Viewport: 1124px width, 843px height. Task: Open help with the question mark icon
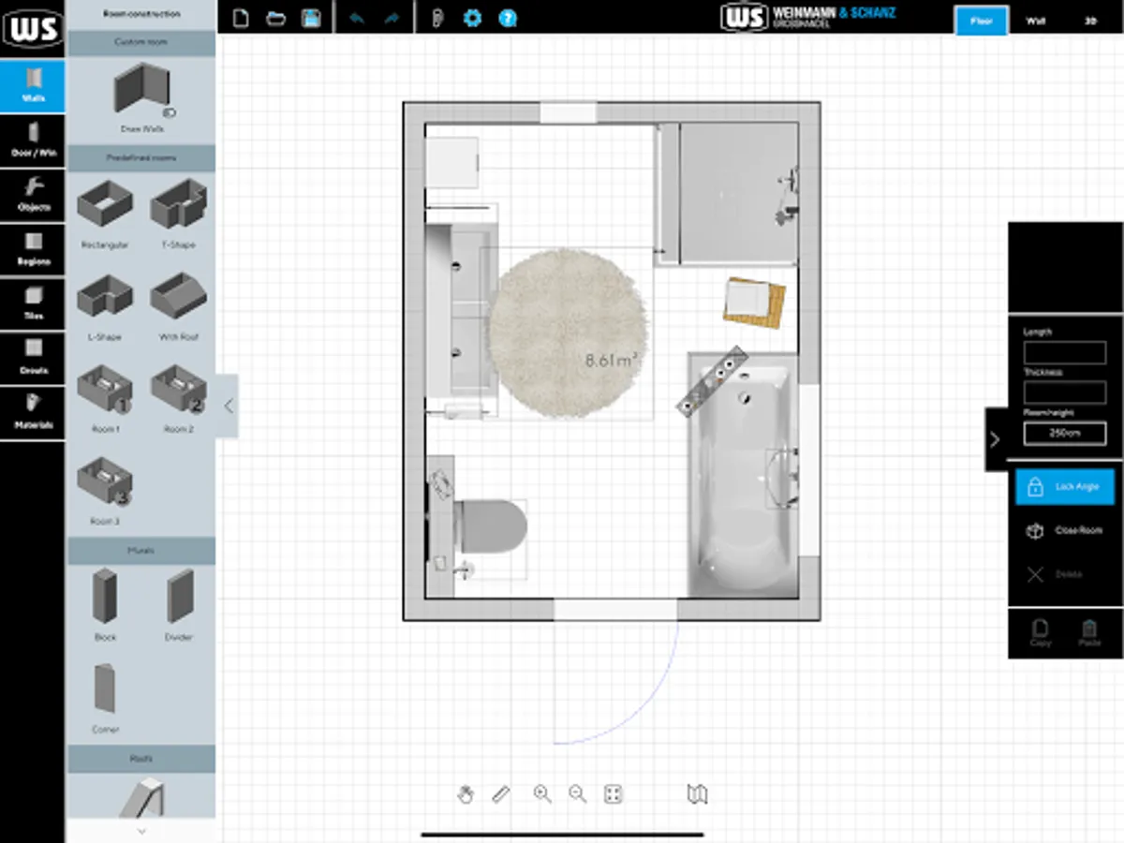(x=508, y=18)
